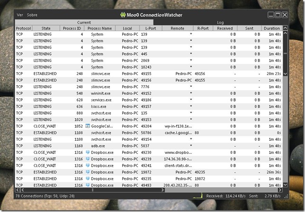Click the 208.43.202.35-... remote address
This screenshot has width=305, height=212.
pyautogui.click(x=178, y=185)
